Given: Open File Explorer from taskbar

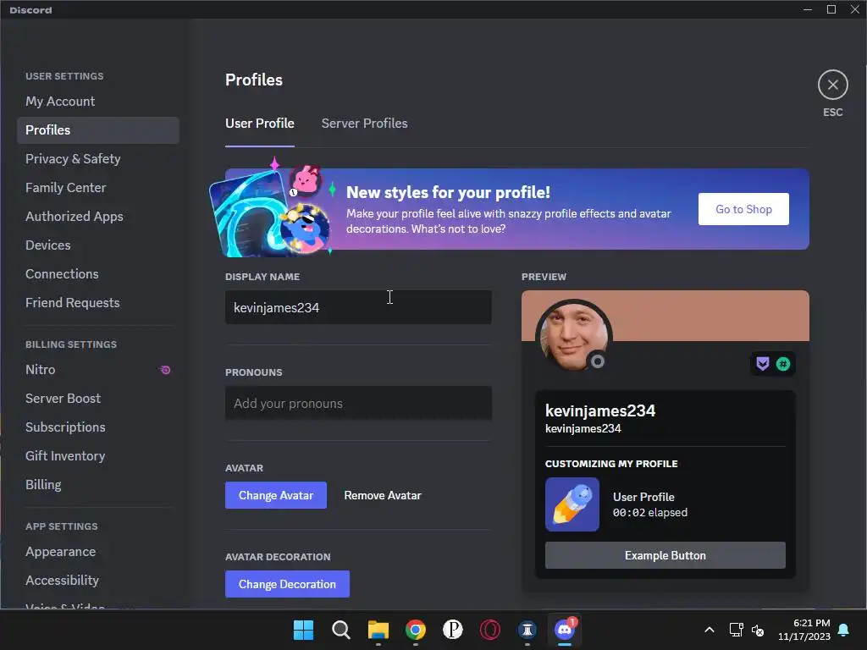Looking at the screenshot, I should (378, 630).
